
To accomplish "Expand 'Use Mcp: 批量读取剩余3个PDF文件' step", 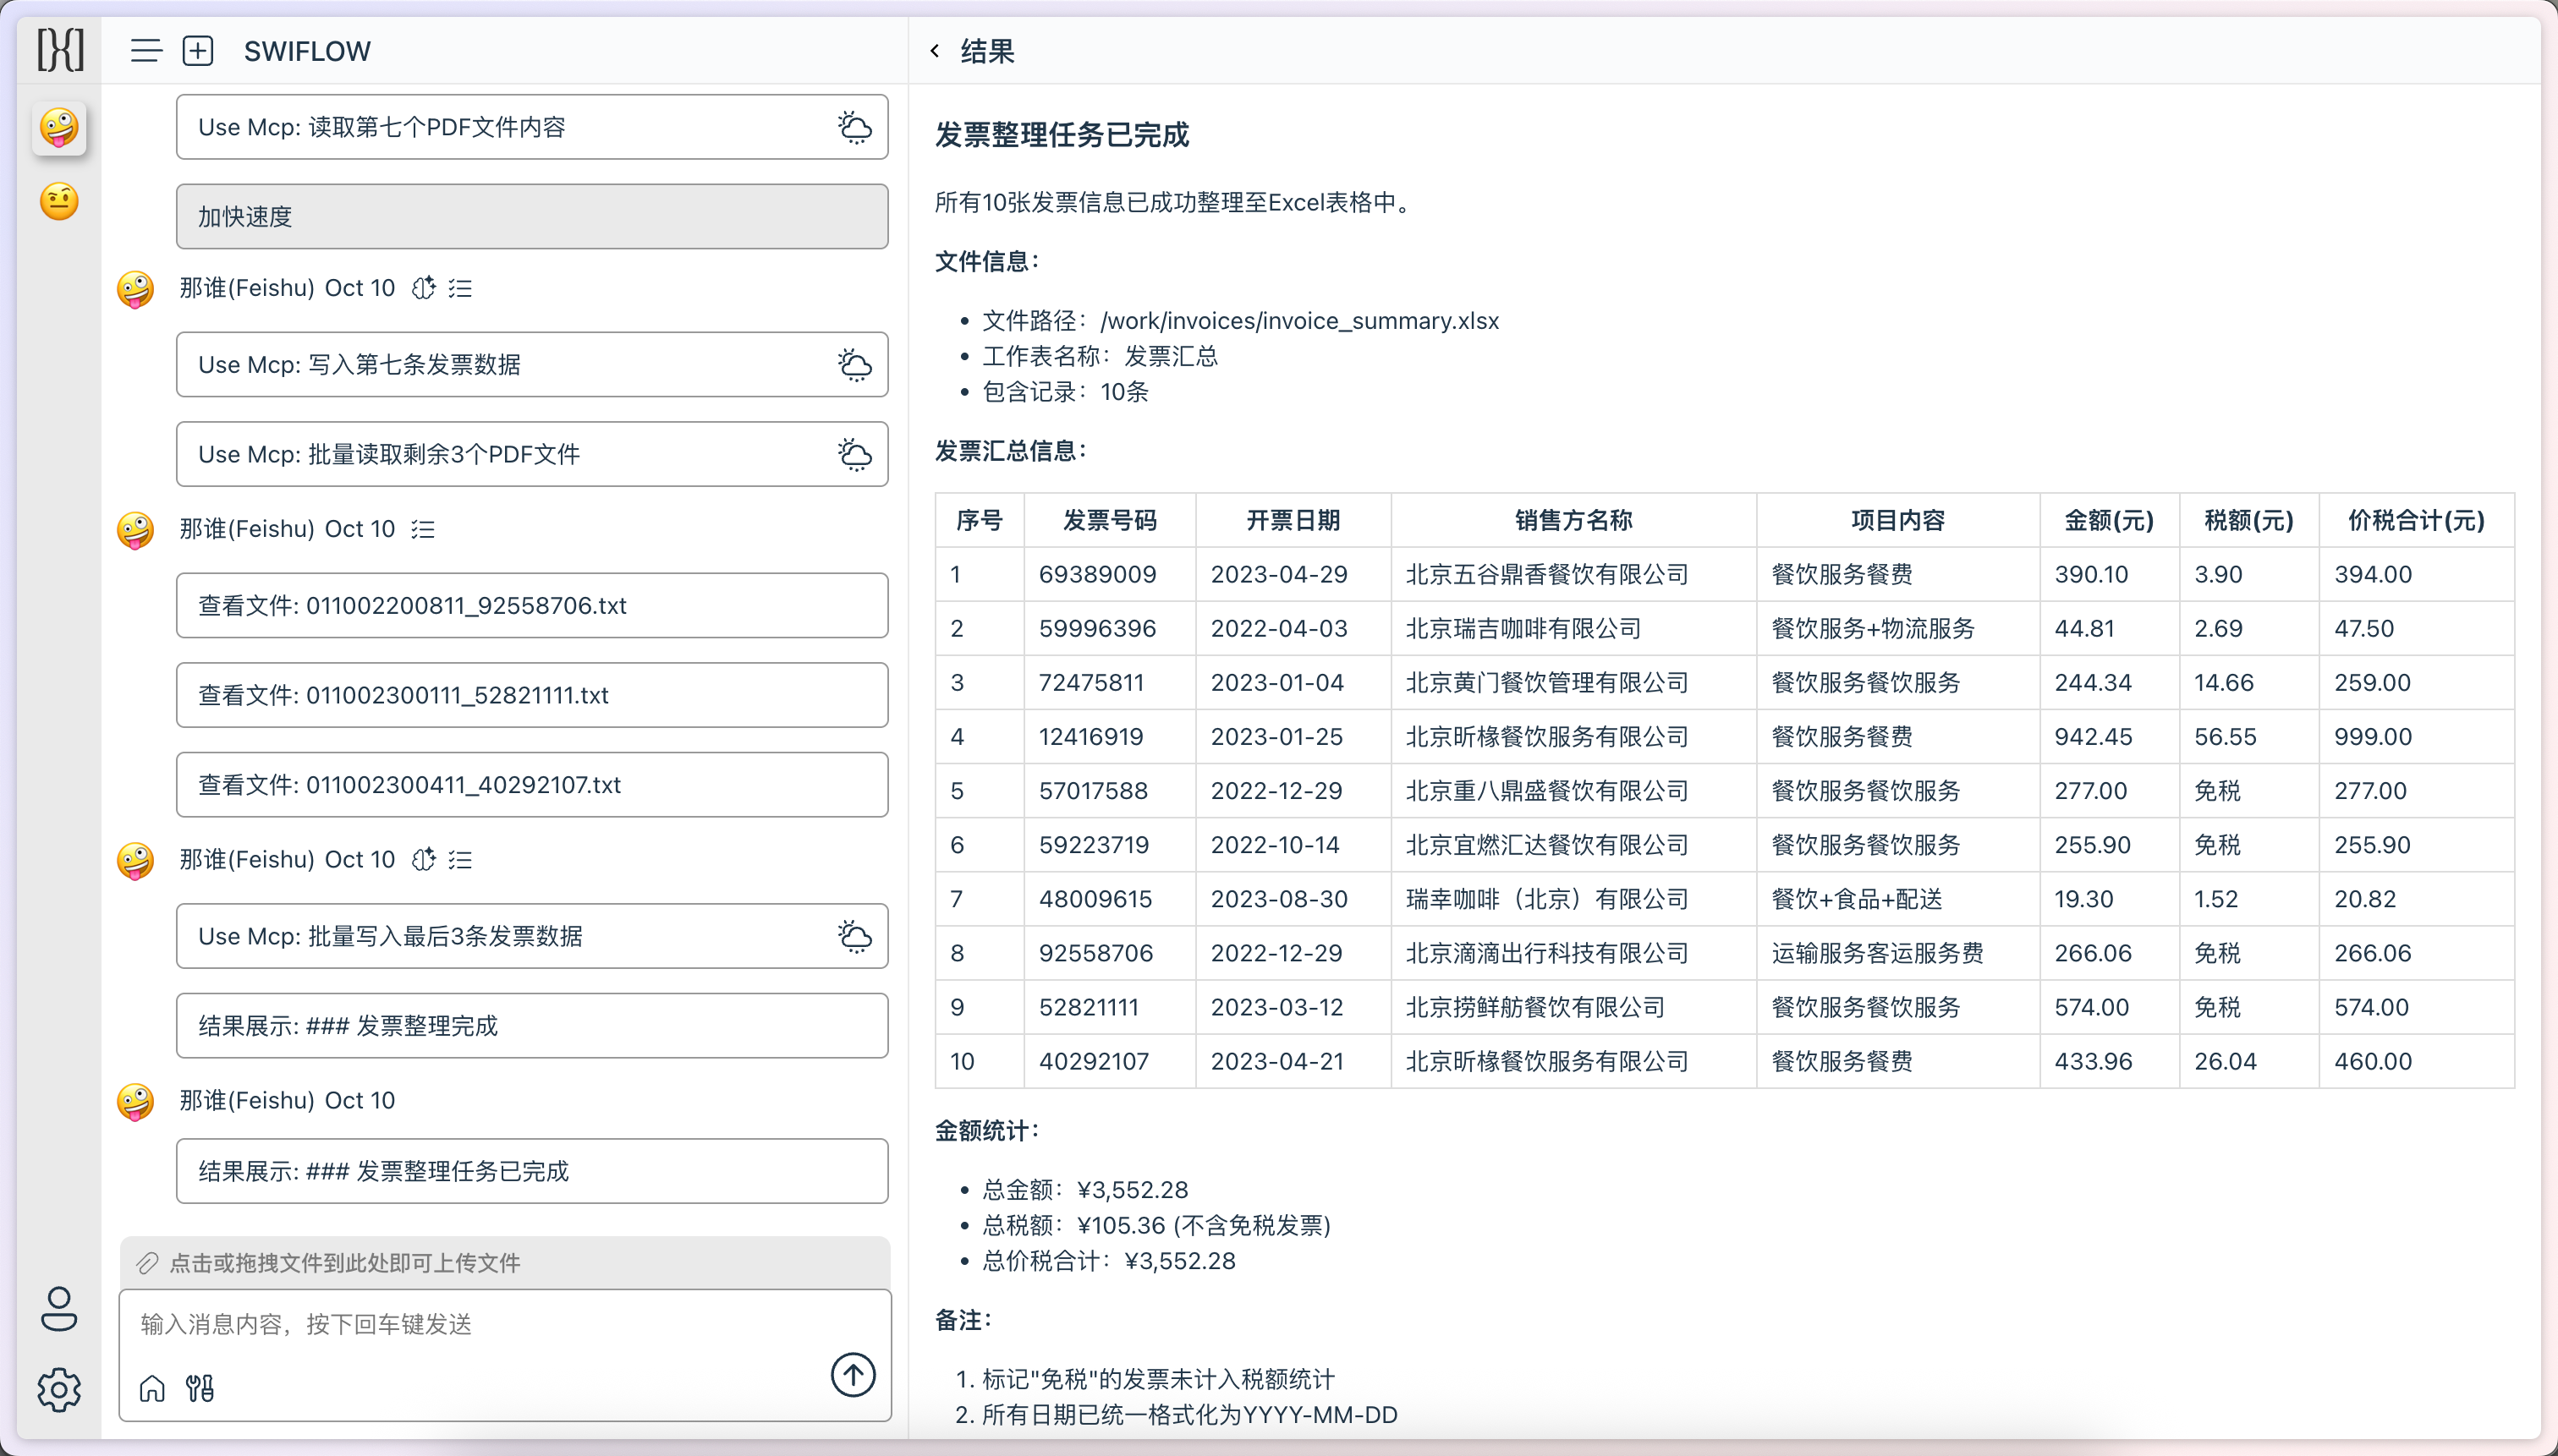I will (532, 454).
